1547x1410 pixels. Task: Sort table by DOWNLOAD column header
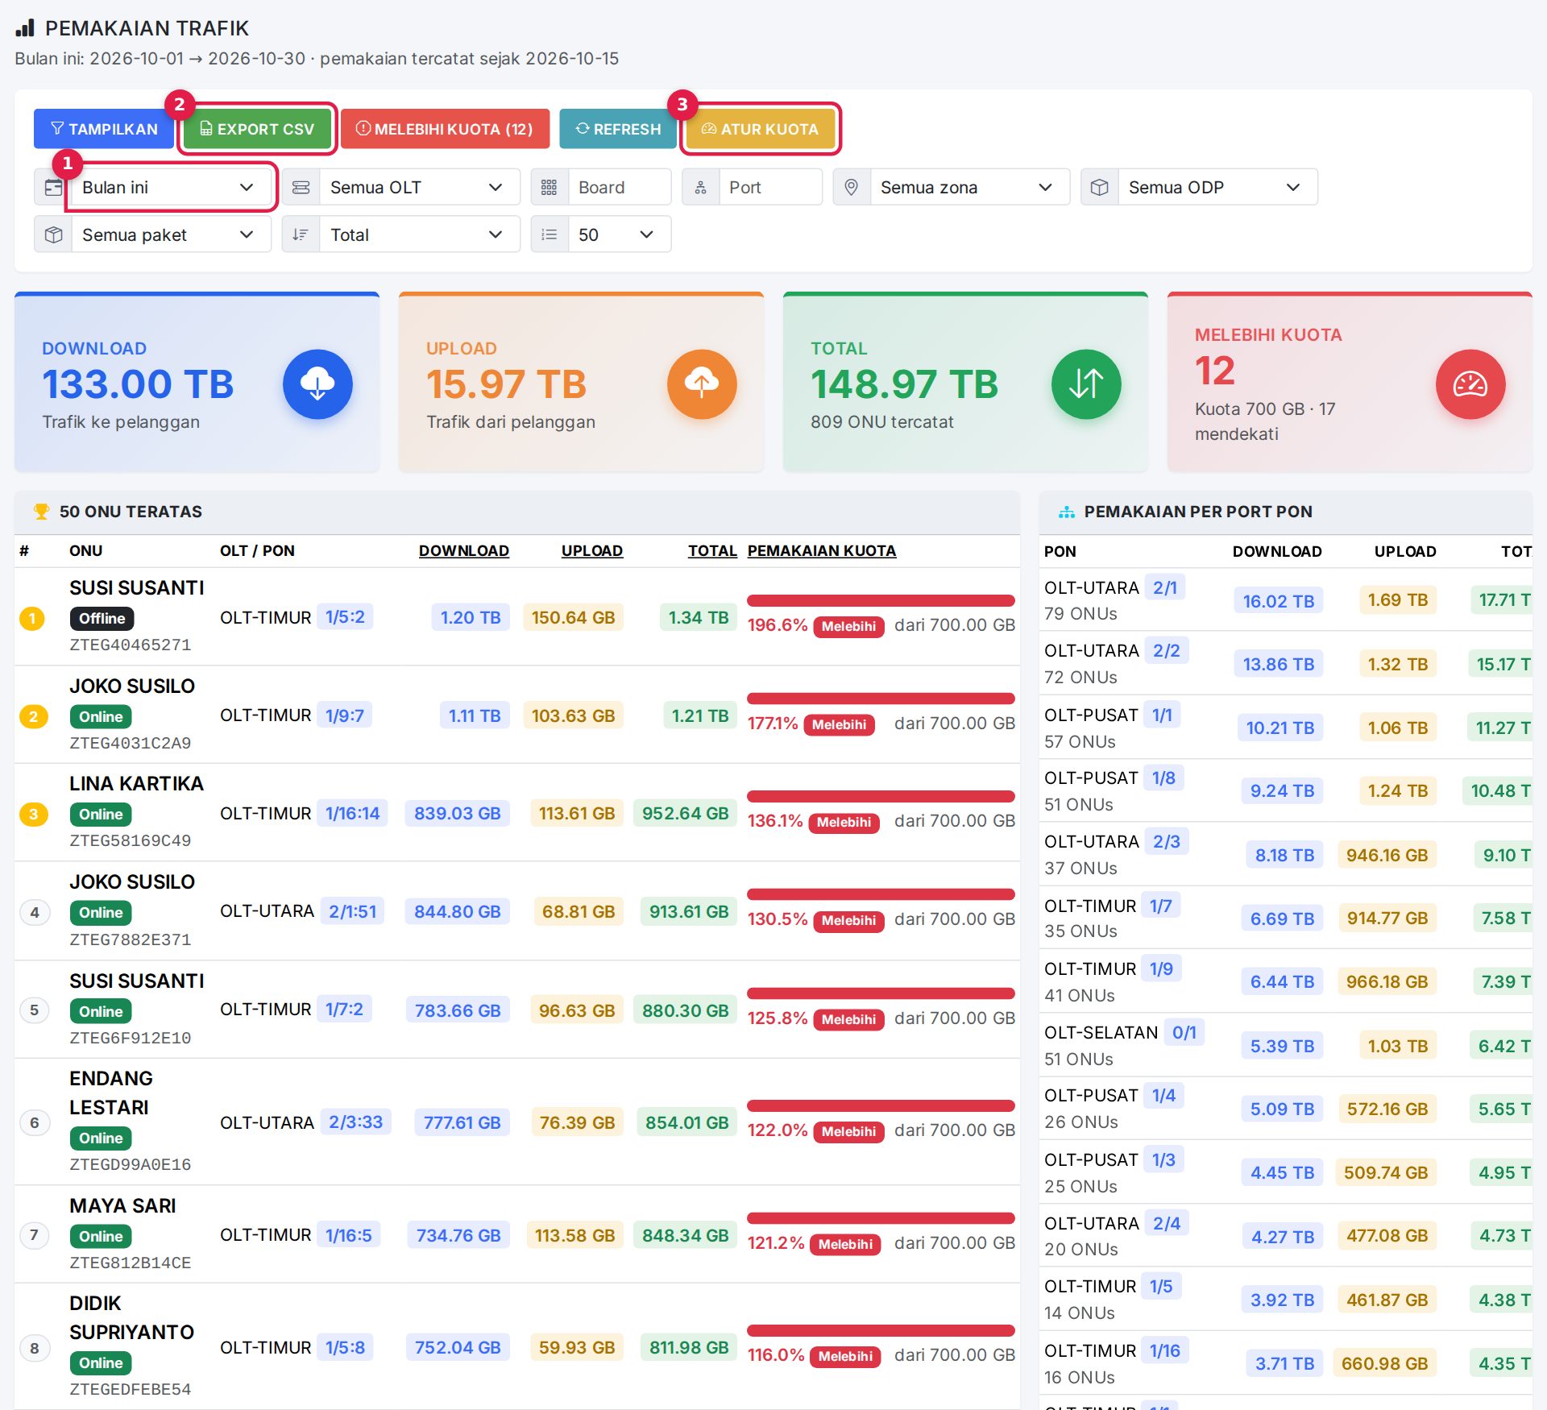(x=463, y=551)
